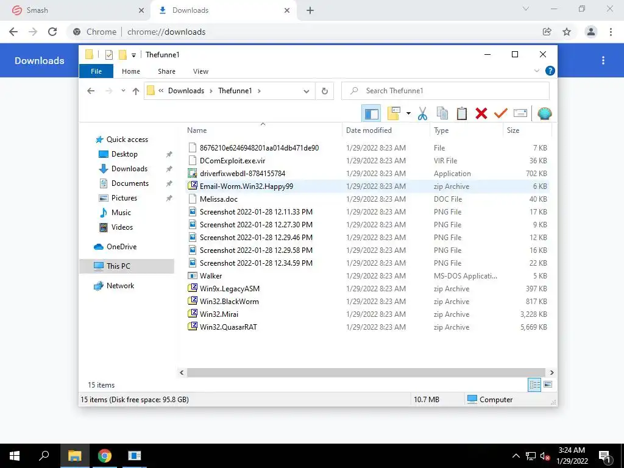Go back in File Explorer
The width and height of the screenshot is (624, 468).
click(91, 91)
